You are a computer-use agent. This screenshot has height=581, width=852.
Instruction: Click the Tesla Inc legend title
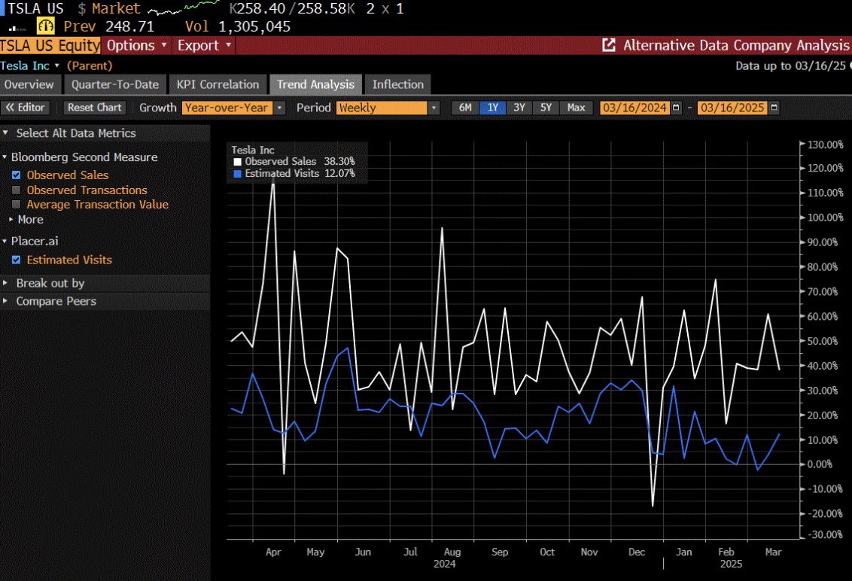coord(253,150)
